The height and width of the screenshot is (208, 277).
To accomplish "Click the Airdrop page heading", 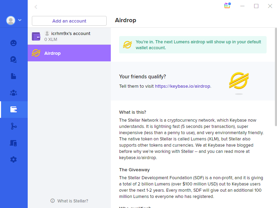I will click(125, 20).
